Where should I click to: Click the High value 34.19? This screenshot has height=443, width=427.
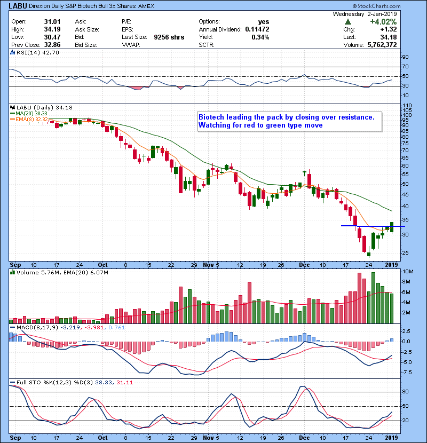pyautogui.click(x=52, y=29)
